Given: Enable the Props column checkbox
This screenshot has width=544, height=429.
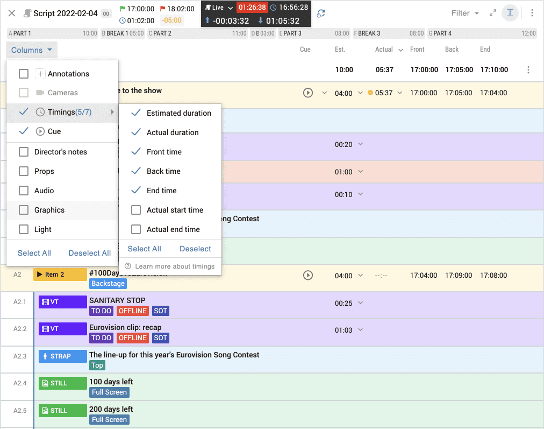Looking at the screenshot, I should [24, 171].
